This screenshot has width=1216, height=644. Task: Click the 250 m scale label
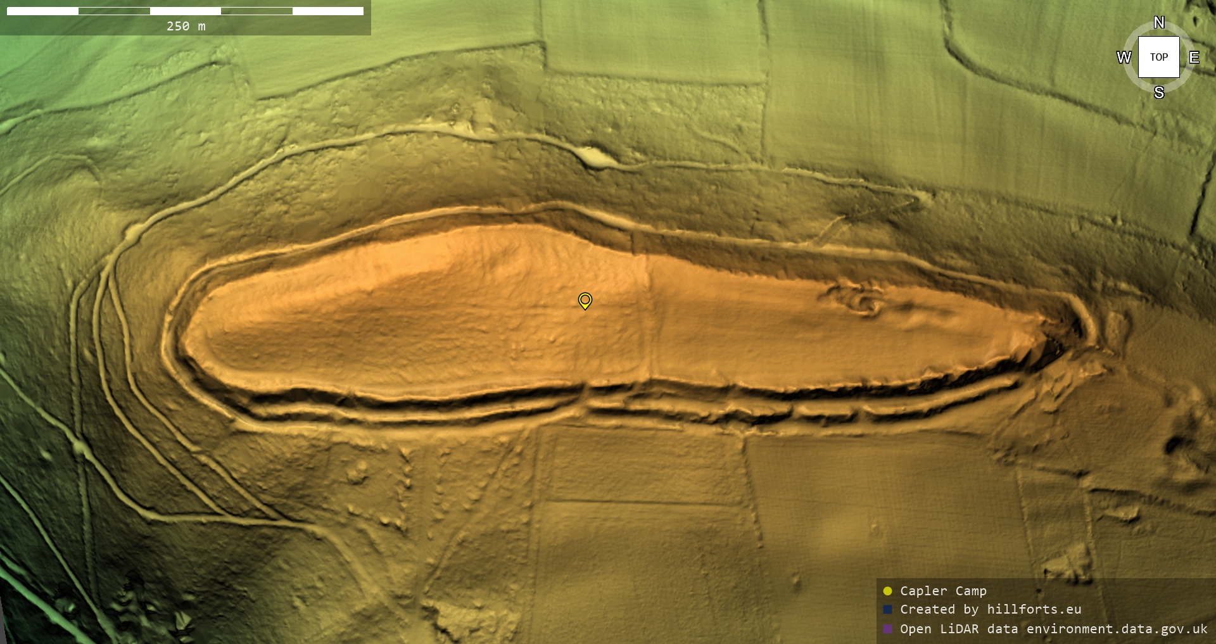186,26
